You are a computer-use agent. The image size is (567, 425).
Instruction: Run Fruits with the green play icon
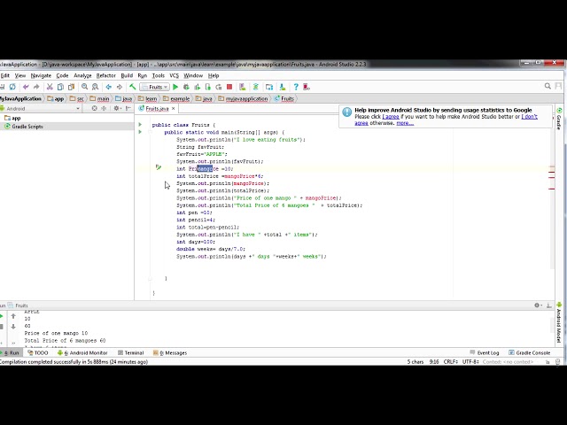point(175,87)
